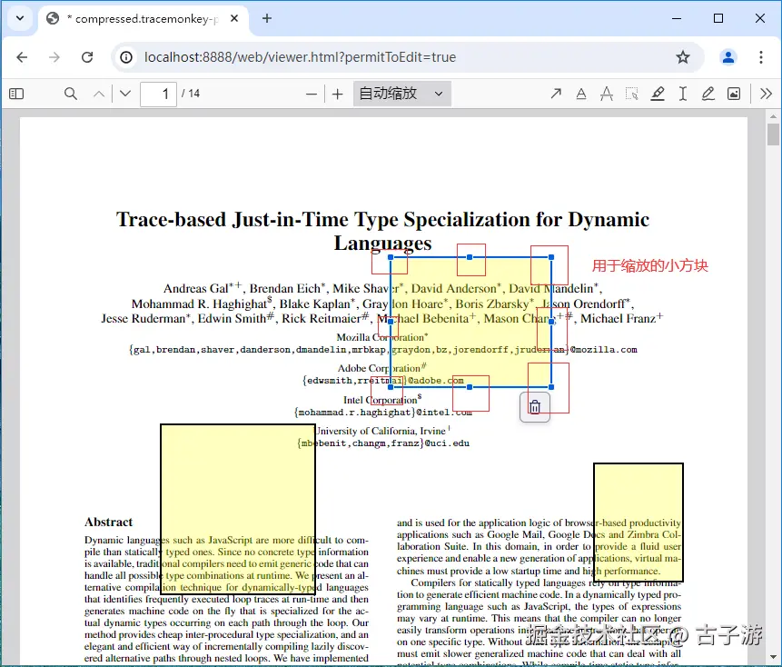This screenshot has width=782, height=667.
Task: Open the find-in-document search tool
Action: point(71,94)
